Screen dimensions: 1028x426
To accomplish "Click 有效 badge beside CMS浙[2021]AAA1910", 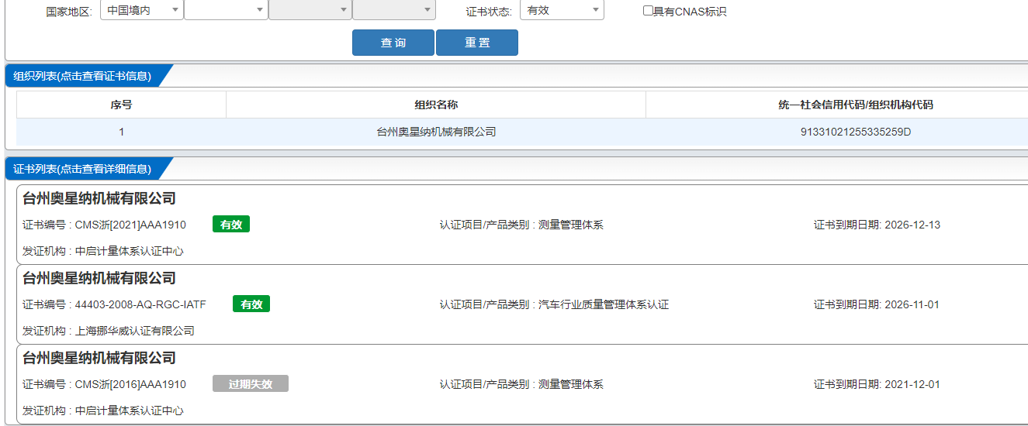I will pyautogui.click(x=231, y=225).
